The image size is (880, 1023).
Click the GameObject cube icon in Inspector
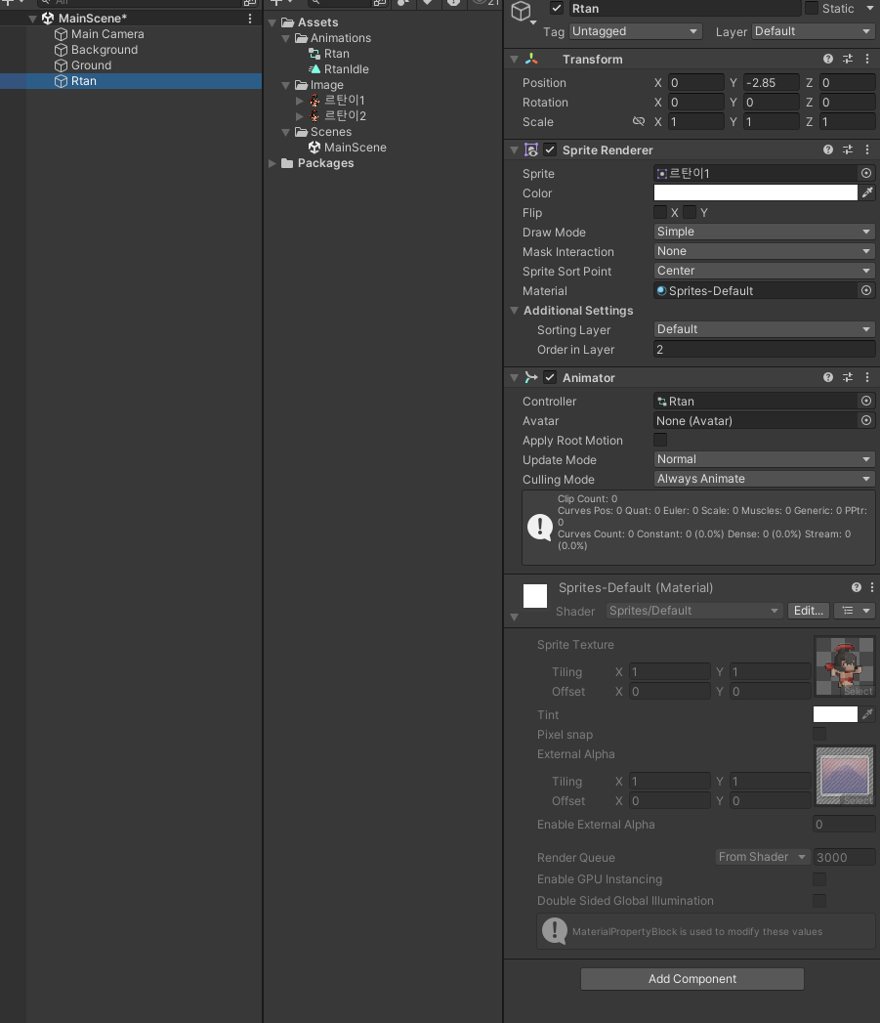(x=522, y=11)
